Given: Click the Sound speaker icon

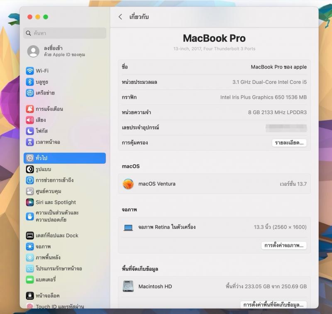Looking at the screenshot, I should tap(30, 120).
